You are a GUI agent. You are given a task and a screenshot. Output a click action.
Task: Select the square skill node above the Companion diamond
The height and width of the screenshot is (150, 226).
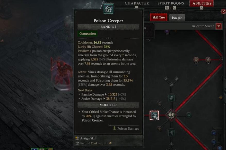(x=171, y=98)
